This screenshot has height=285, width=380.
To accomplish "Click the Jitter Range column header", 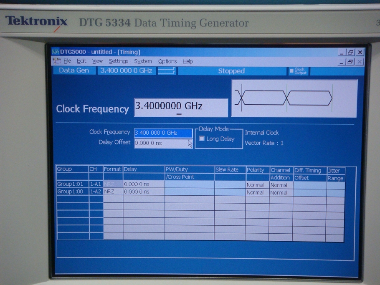I will [336, 174].
